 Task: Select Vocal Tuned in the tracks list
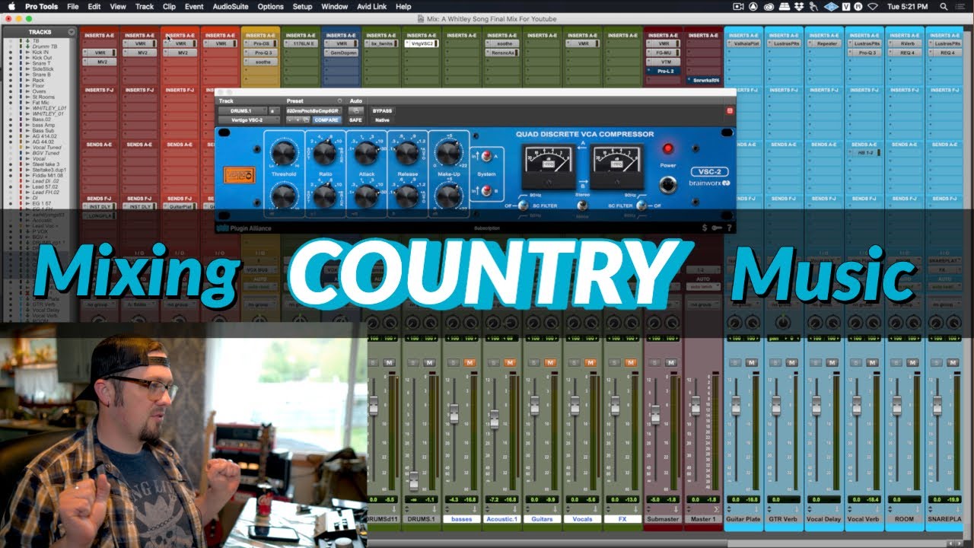point(47,148)
